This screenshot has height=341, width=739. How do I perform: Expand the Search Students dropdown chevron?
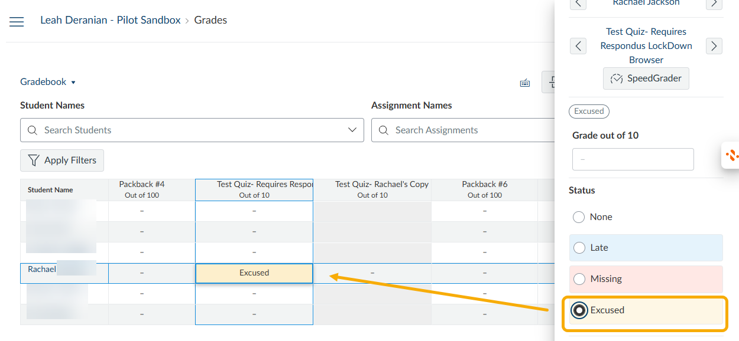(352, 130)
